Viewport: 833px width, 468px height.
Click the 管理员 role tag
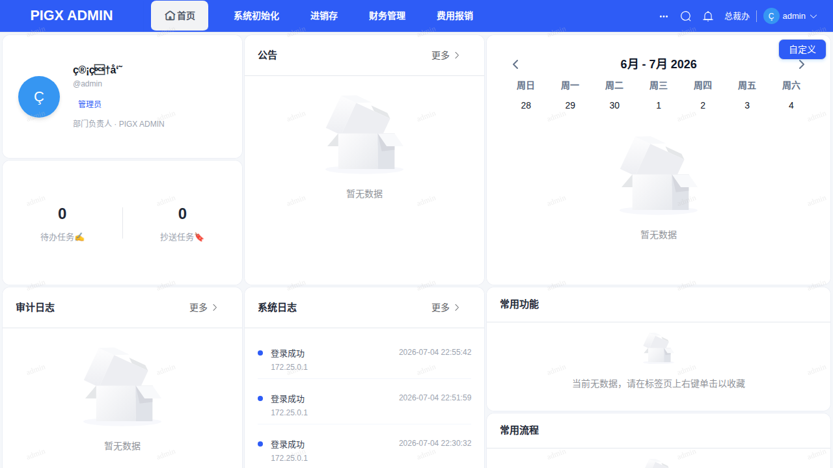tap(90, 104)
